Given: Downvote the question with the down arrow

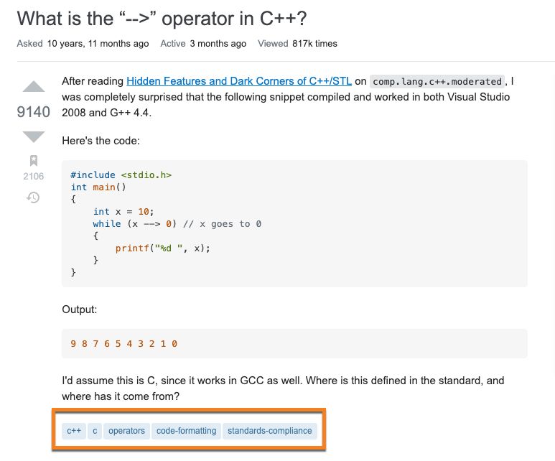Looking at the screenshot, I should [x=34, y=136].
